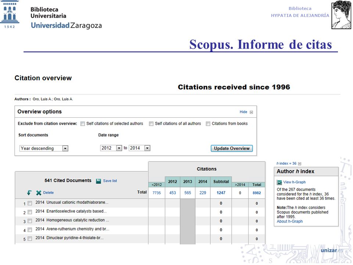Click the 541 Cited Documents heading

click(x=68, y=181)
